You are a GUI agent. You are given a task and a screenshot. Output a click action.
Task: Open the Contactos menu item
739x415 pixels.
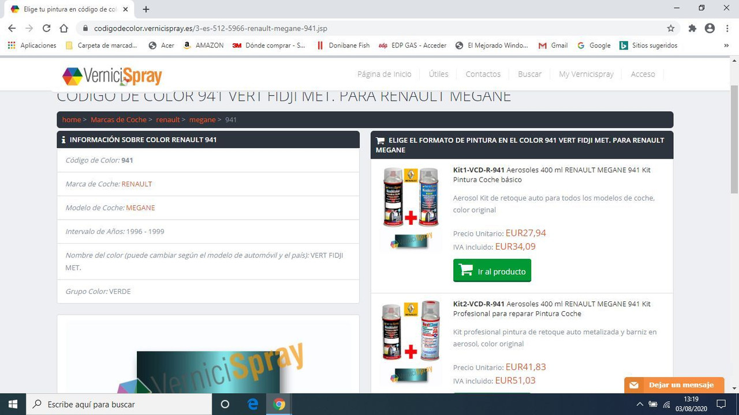(x=483, y=74)
